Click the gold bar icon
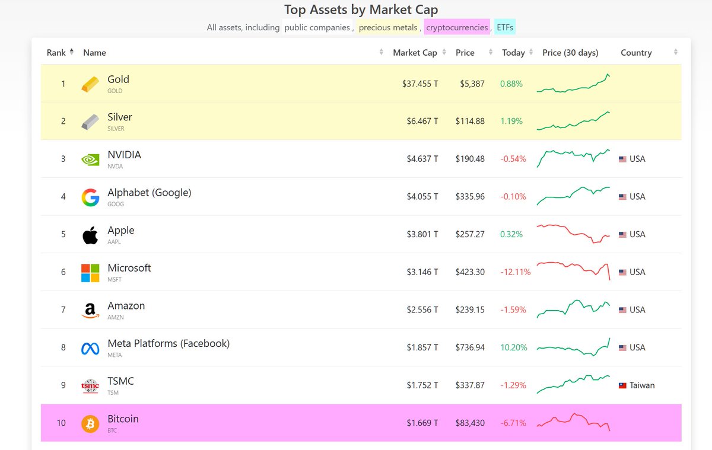712x450 pixels. [x=90, y=83]
